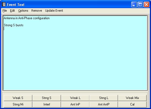Maximize the Event Text window
This screenshot has height=109, width=151.
[140, 5]
